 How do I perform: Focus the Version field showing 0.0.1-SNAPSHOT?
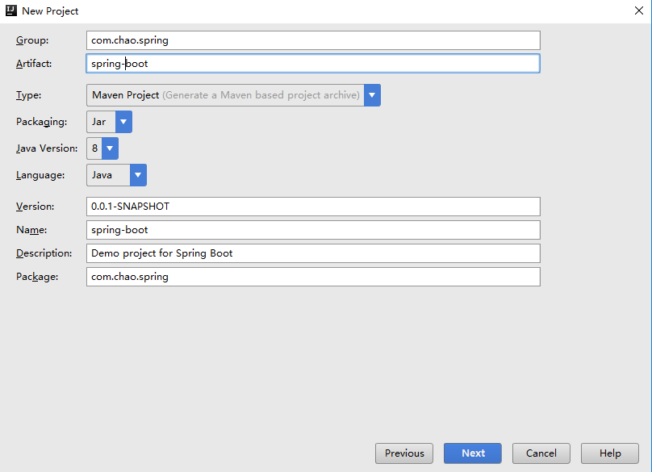[x=313, y=207]
